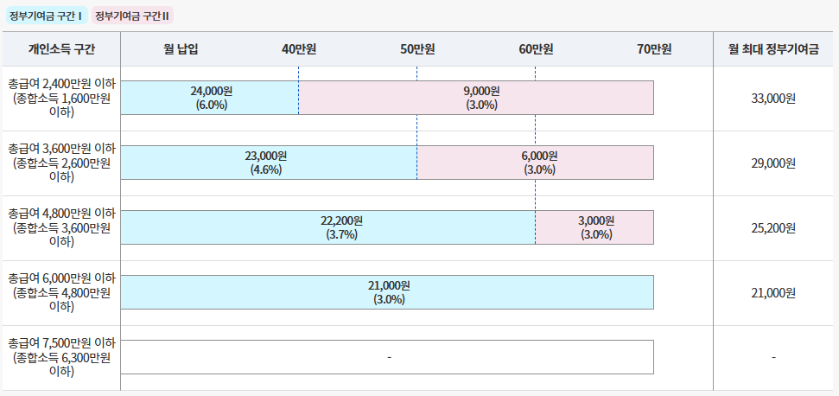Click the 60만원 header label
This screenshot has width=839, height=396.
point(536,49)
